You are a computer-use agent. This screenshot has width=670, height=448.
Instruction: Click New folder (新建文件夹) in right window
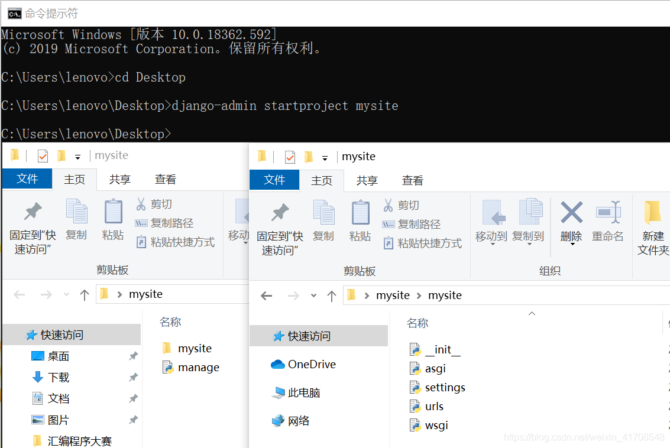point(653,228)
